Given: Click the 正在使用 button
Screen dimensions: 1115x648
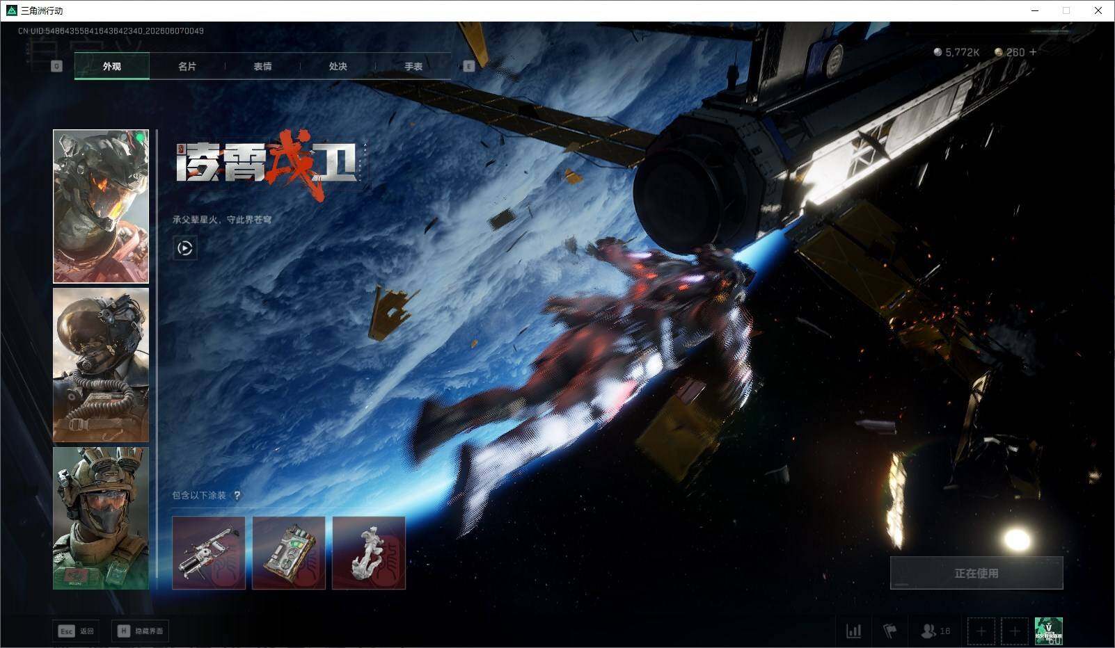Looking at the screenshot, I should pos(976,573).
